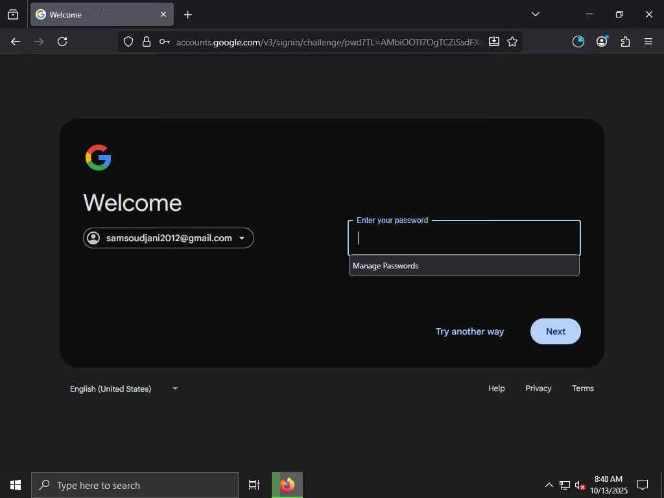This screenshot has width=664, height=498.
Task: Open the list all tabs chevron
Action: coord(535,14)
